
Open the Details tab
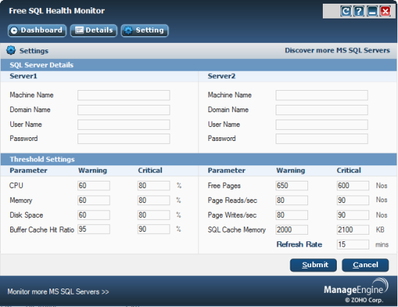click(94, 30)
